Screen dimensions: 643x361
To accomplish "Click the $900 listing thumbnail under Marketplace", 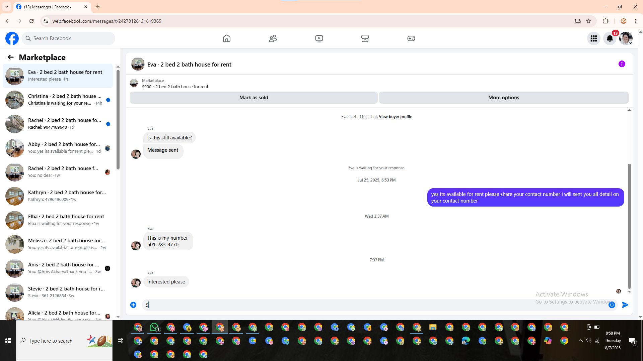I will tap(134, 83).
